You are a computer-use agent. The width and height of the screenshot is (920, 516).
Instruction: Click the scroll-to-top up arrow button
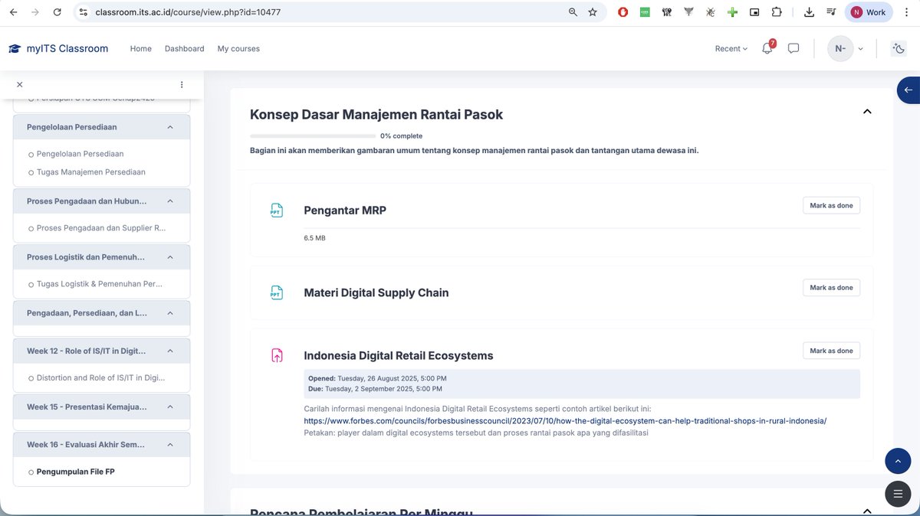(898, 461)
